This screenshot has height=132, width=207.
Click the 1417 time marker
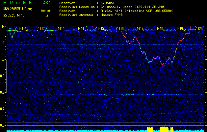pos(140,28)
